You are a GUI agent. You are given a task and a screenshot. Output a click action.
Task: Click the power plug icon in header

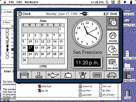84,14
